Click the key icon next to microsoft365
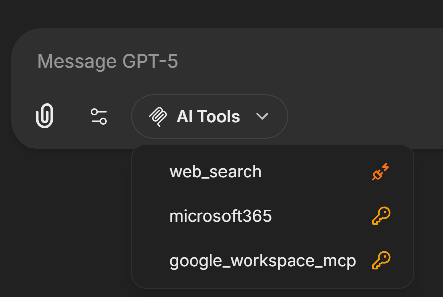 [381, 216]
